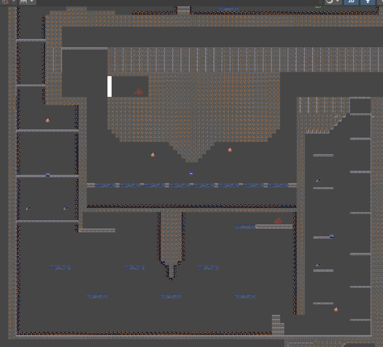Select the red rock pile on the right ledge
383x347 pixels.
(278, 221)
